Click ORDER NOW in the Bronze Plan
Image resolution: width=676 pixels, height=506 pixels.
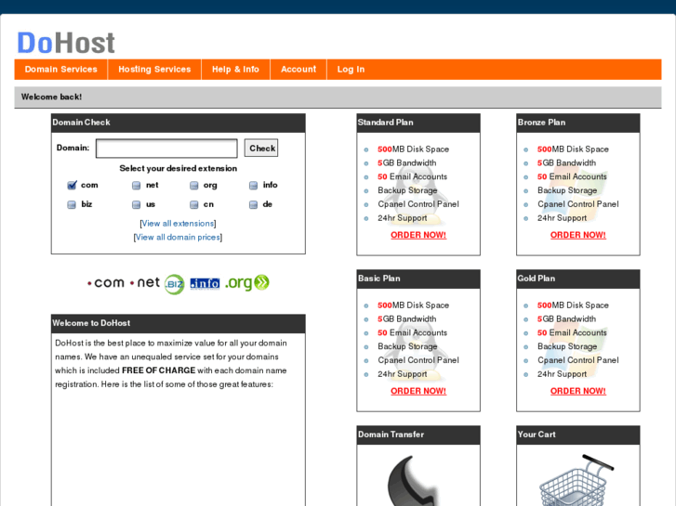click(577, 235)
